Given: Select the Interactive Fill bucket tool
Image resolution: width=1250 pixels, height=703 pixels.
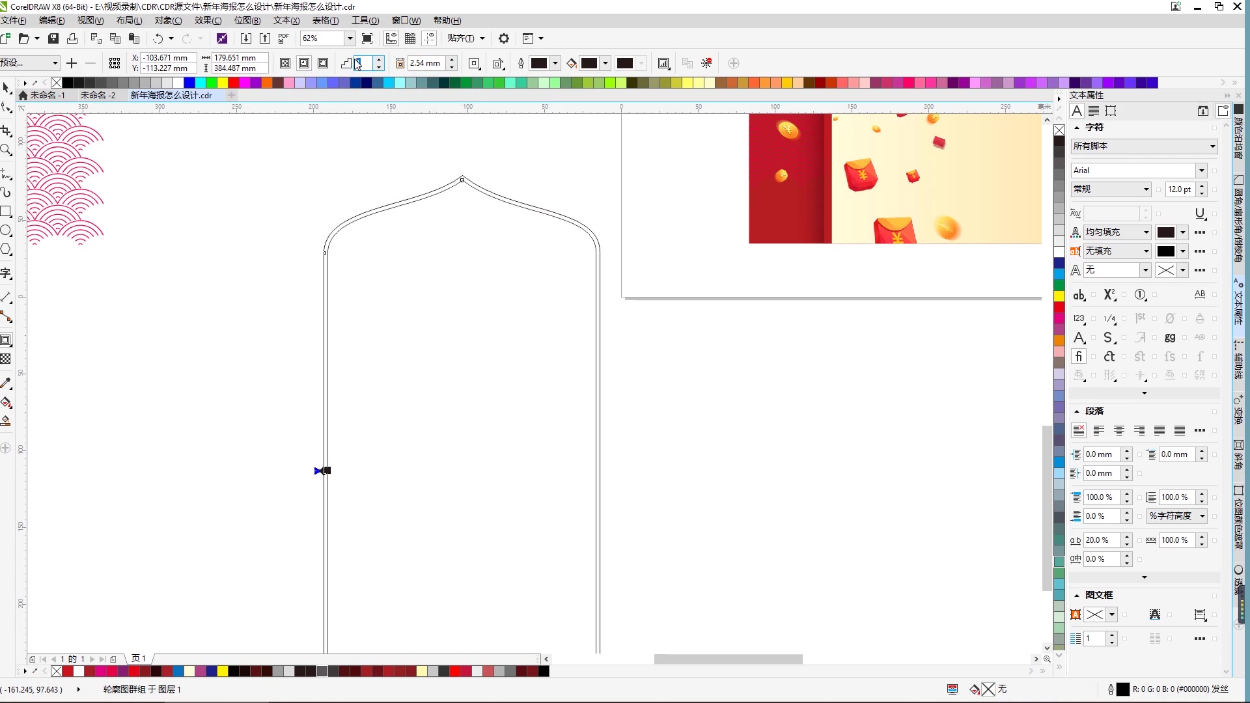Looking at the screenshot, I should point(6,402).
